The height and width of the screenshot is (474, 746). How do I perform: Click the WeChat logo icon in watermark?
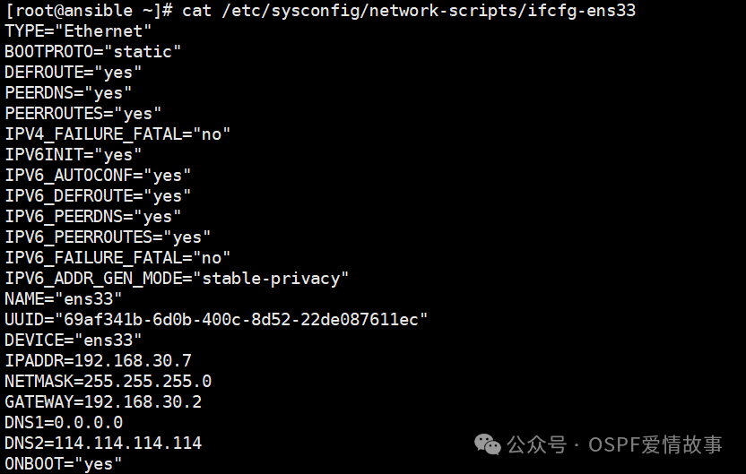pyautogui.click(x=487, y=444)
